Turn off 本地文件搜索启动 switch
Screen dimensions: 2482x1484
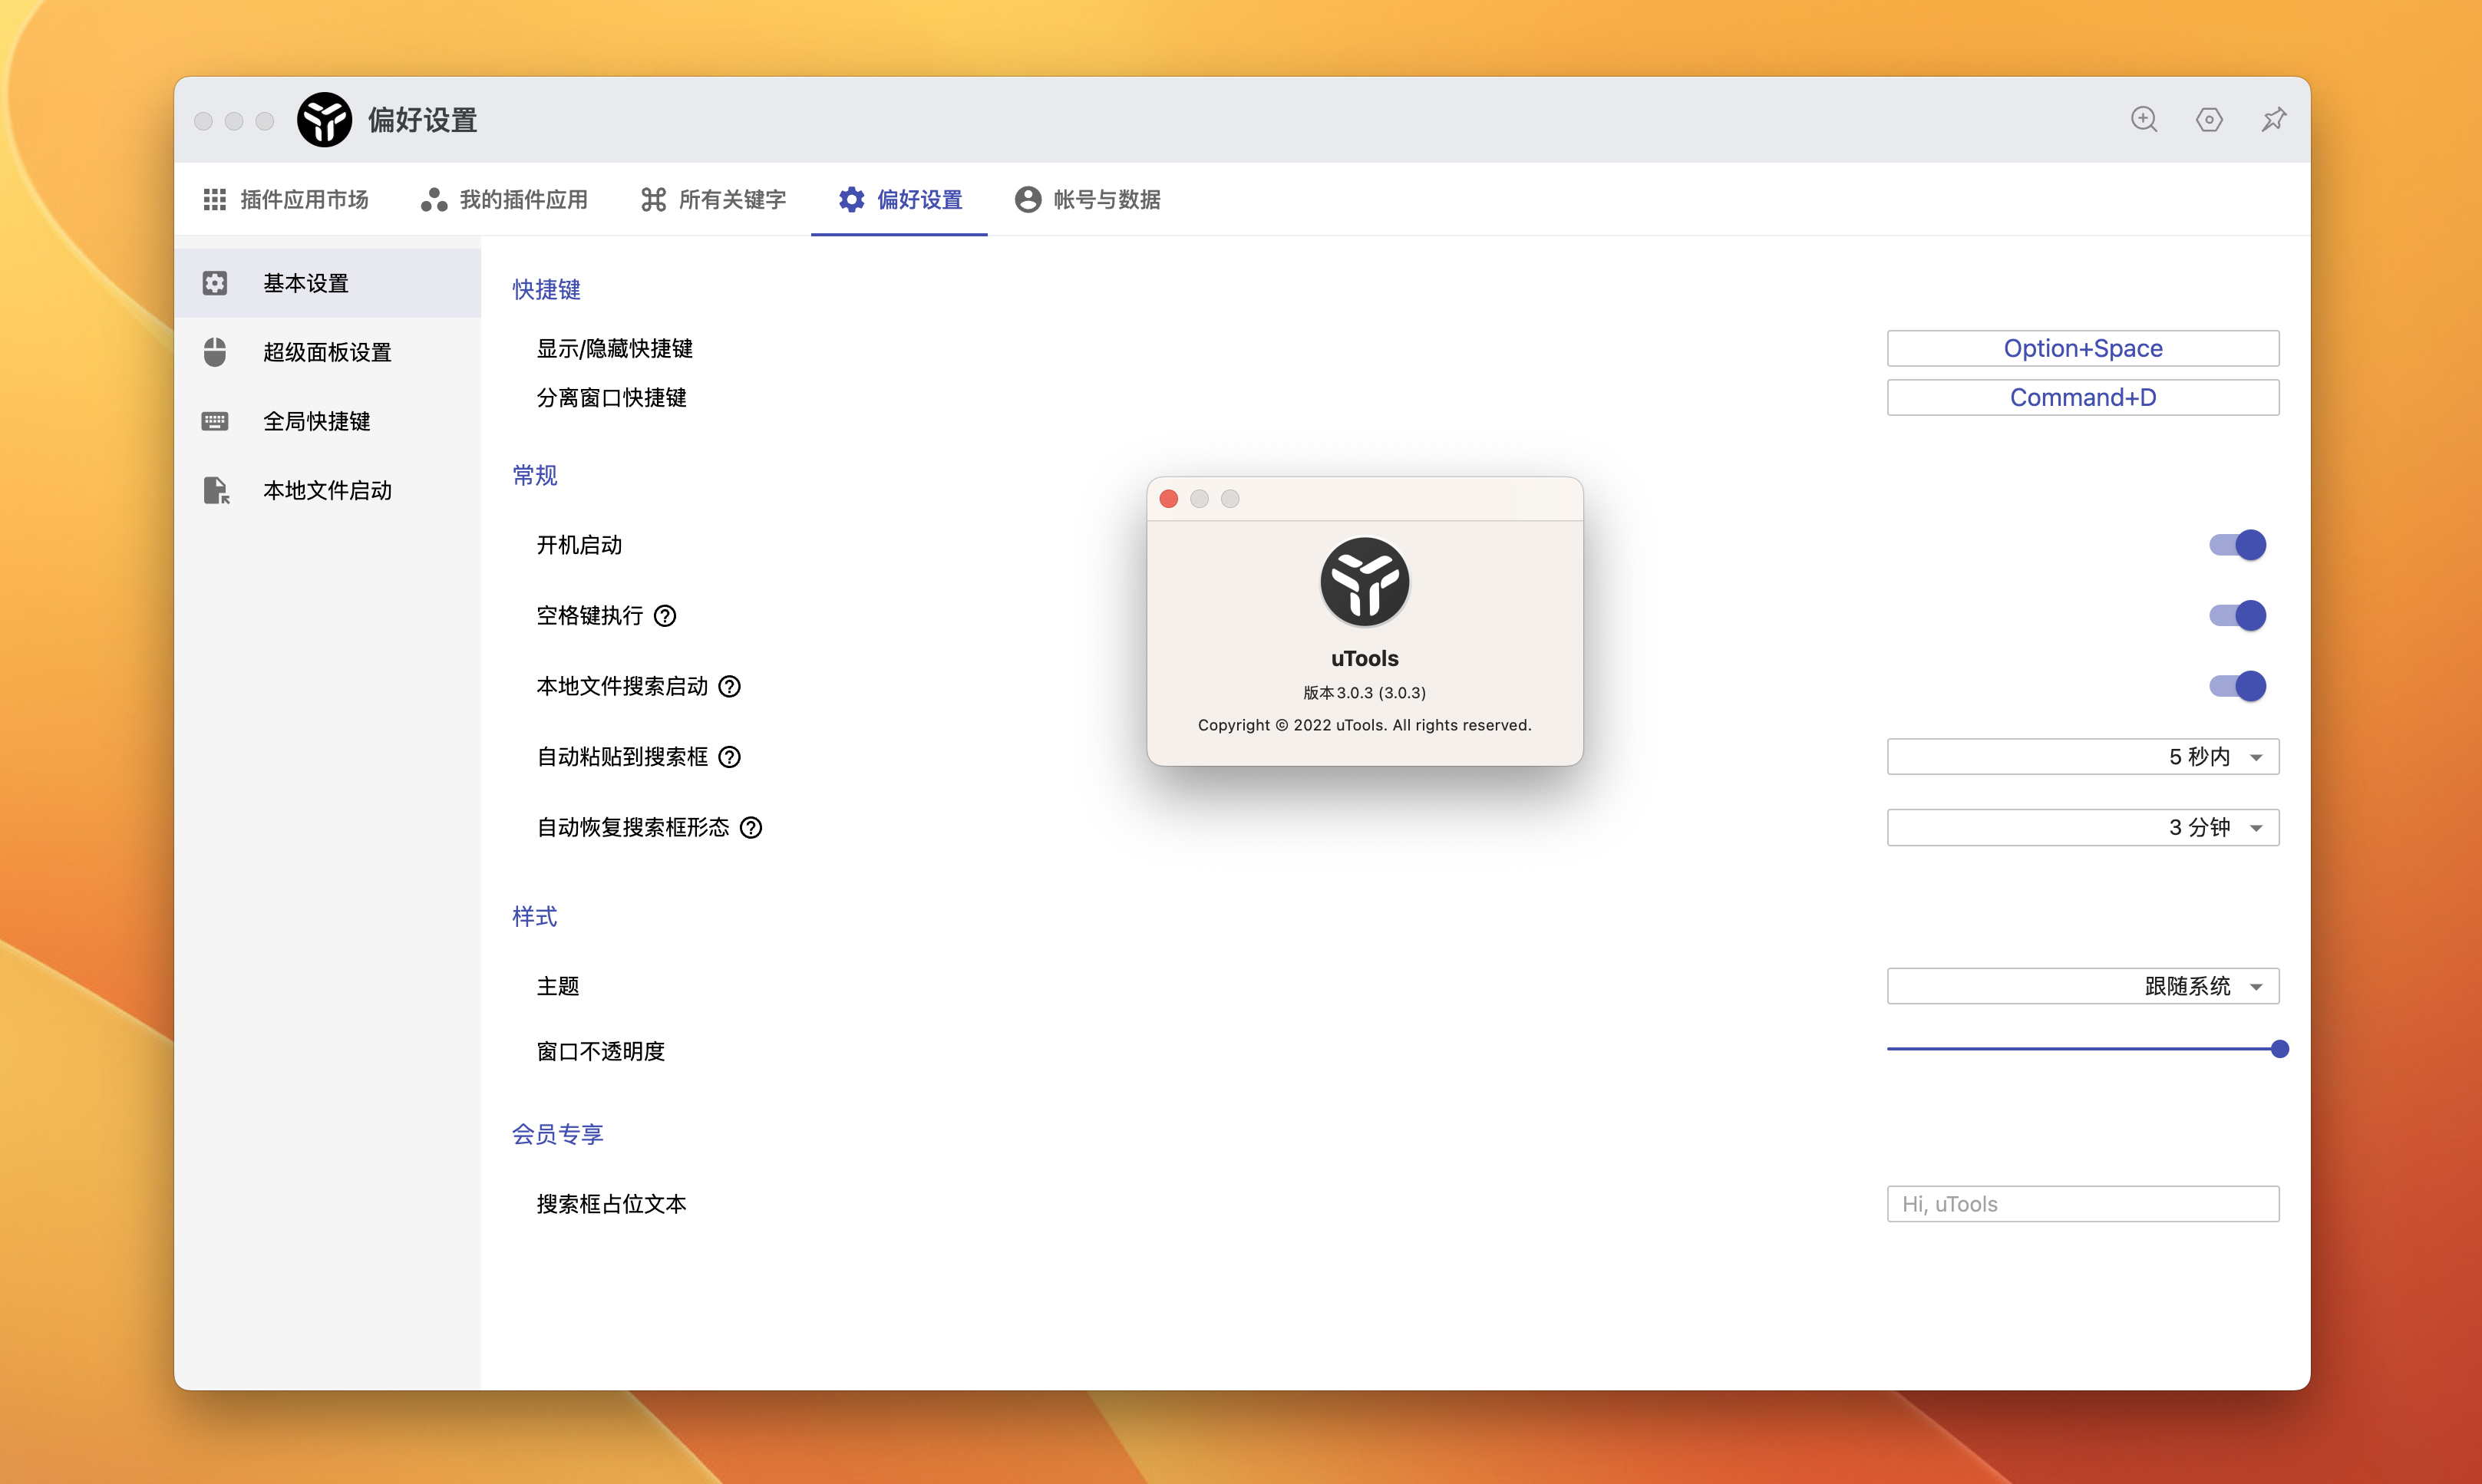[2237, 686]
